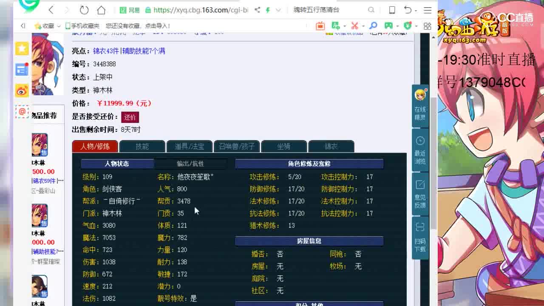This screenshot has height=306, width=544.
Task: Click the green shield security icon
Action: click(408, 26)
